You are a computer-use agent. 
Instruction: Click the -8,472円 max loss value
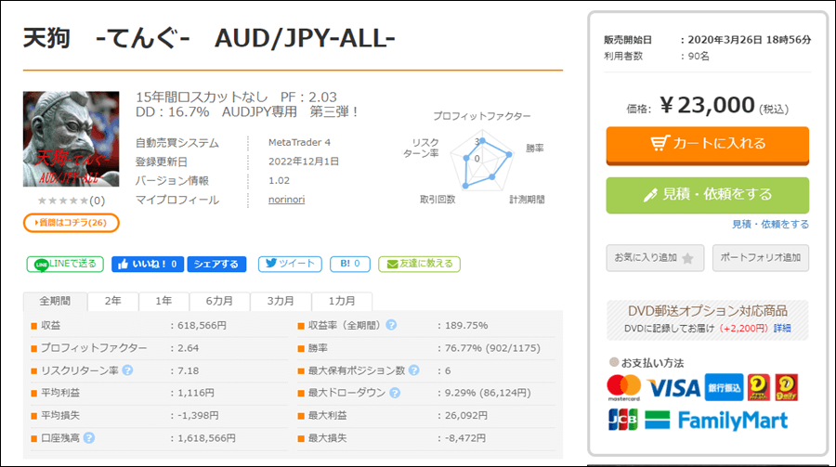pyautogui.click(x=465, y=438)
